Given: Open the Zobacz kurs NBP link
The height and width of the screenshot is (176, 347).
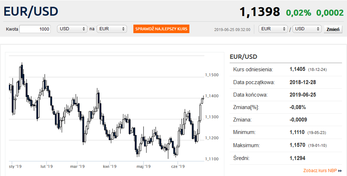Looking at the screenshot, I should 320,171.
